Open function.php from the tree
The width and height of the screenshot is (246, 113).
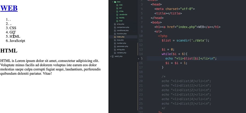pos(122,33)
